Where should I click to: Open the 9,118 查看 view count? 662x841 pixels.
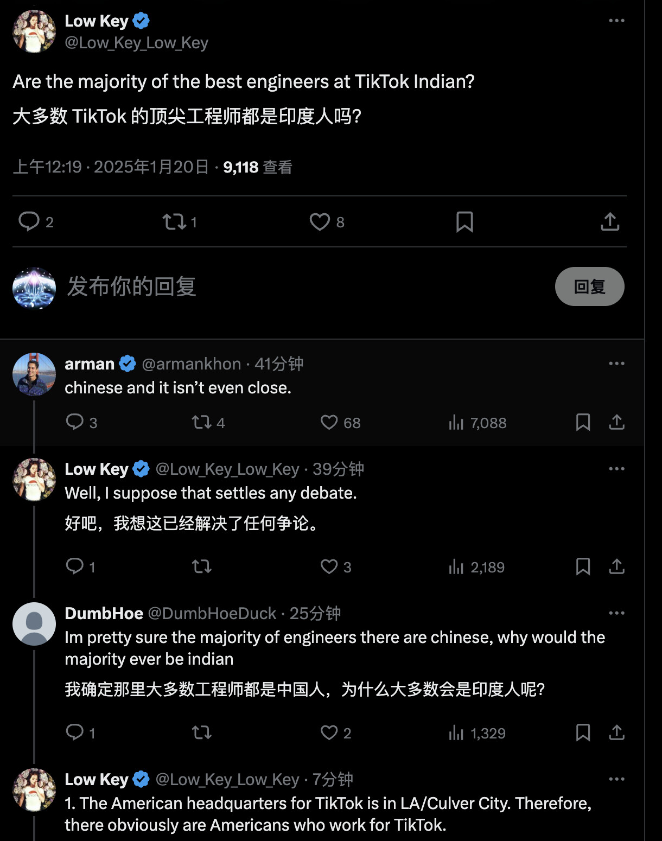pyautogui.click(x=258, y=167)
